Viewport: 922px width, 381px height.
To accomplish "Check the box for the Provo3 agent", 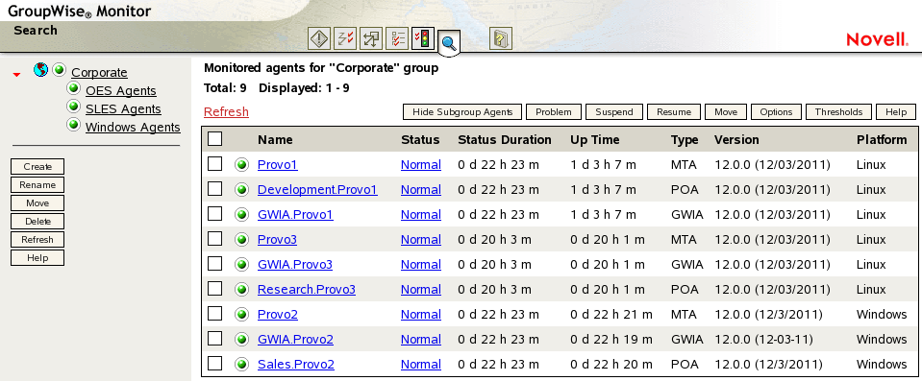I will point(215,238).
